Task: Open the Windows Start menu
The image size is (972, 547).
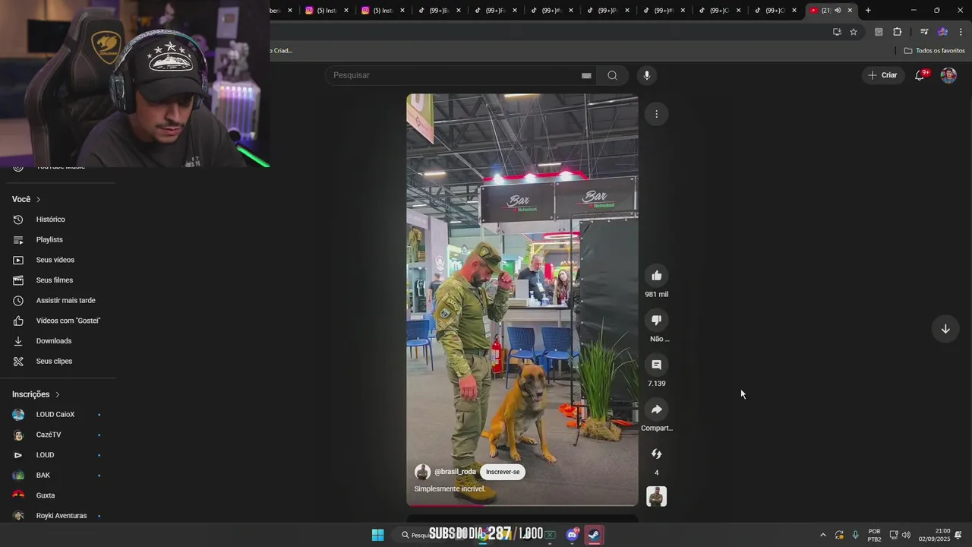Action: (377, 535)
